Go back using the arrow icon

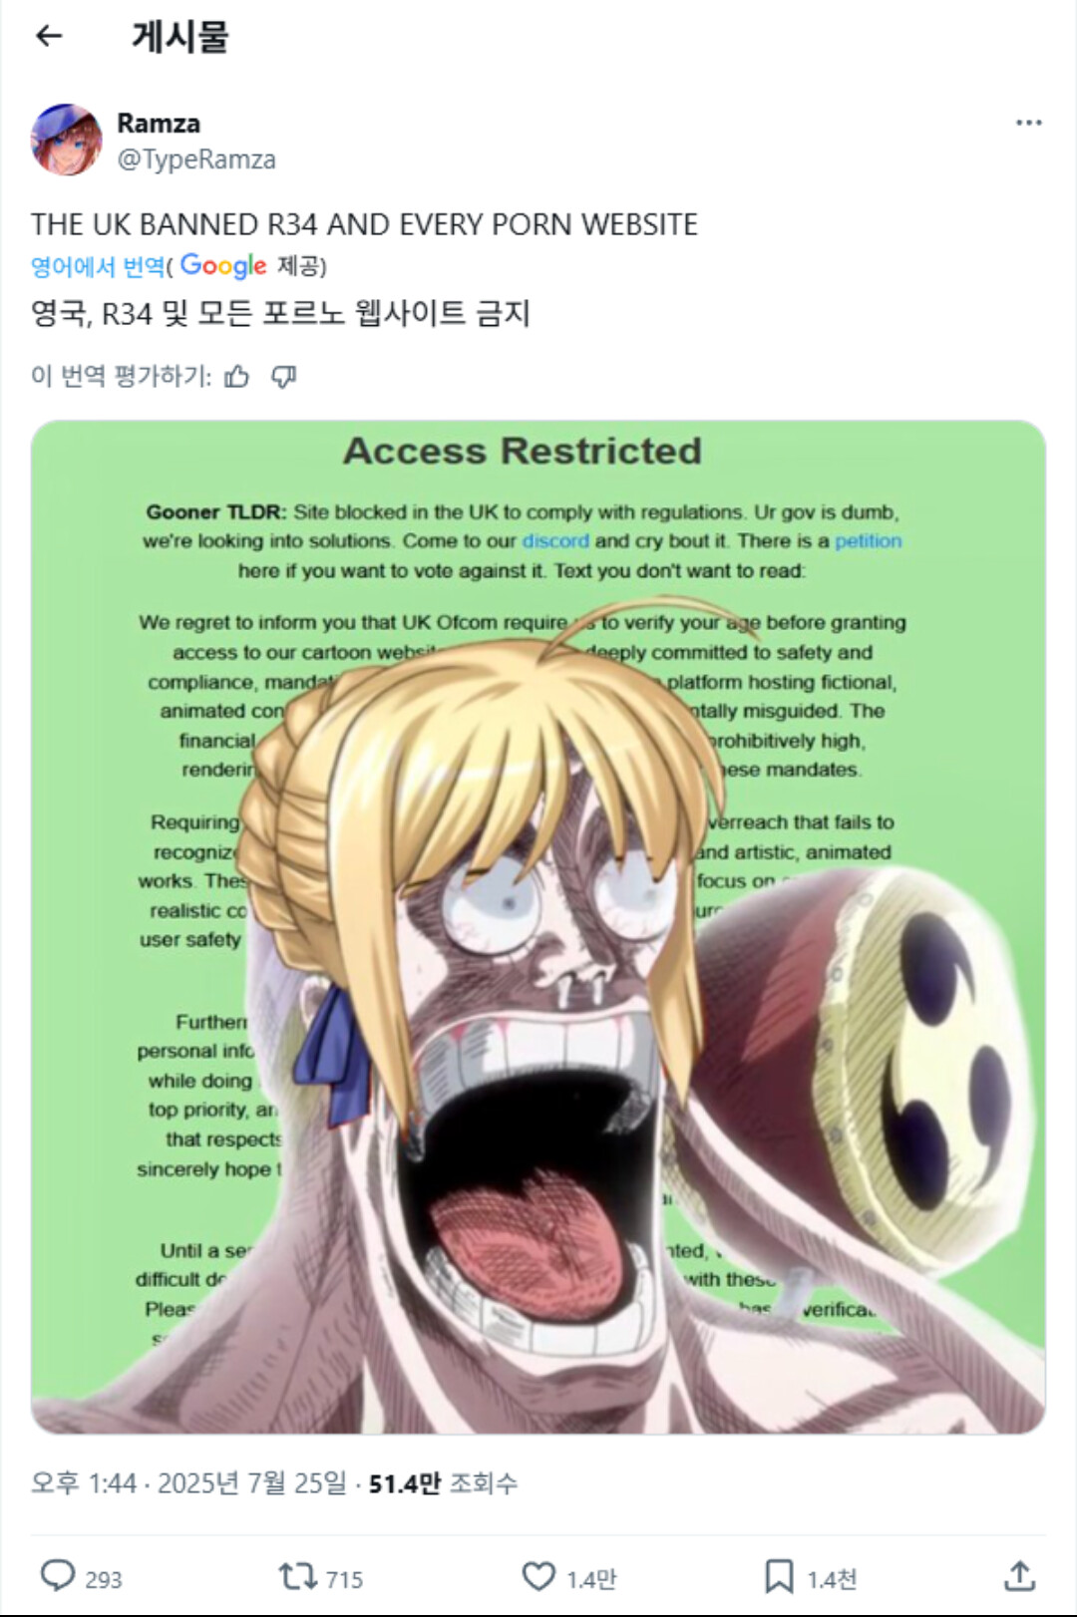(49, 37)
